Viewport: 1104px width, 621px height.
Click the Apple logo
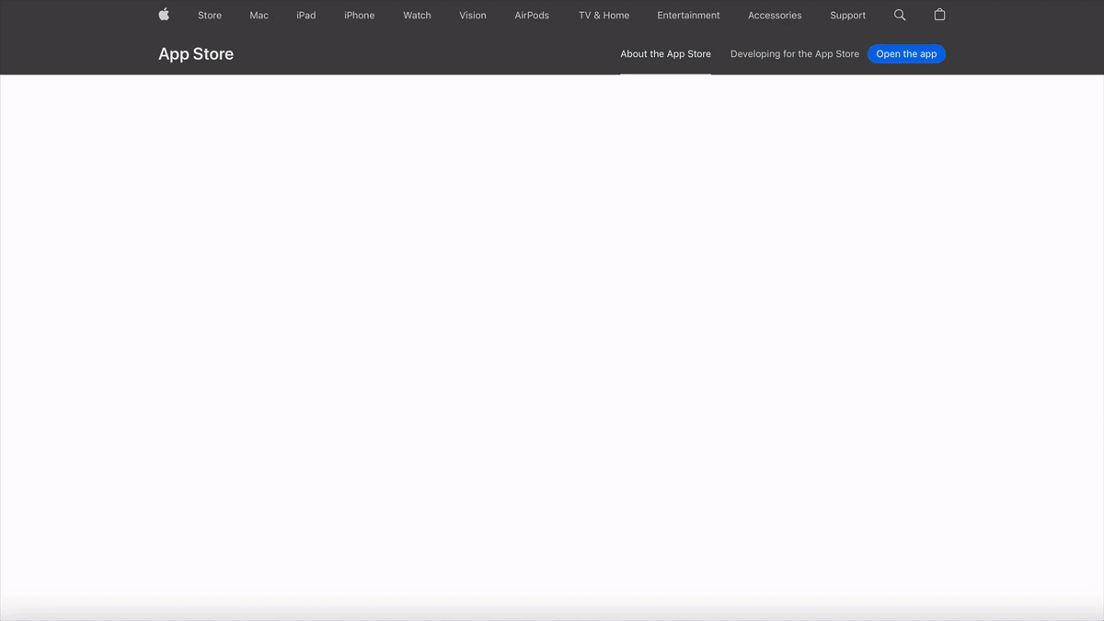(x=163, y=15)
